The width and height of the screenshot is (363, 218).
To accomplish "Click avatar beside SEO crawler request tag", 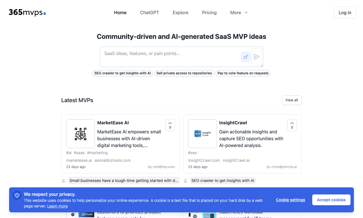I will pos(185,181).
